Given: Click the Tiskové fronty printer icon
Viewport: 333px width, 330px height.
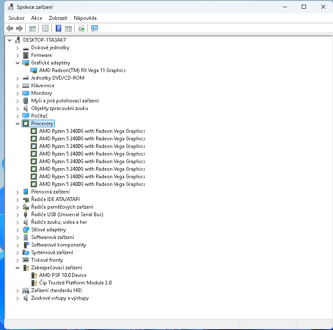Looking at the screenshot, I should click(26, 260).
